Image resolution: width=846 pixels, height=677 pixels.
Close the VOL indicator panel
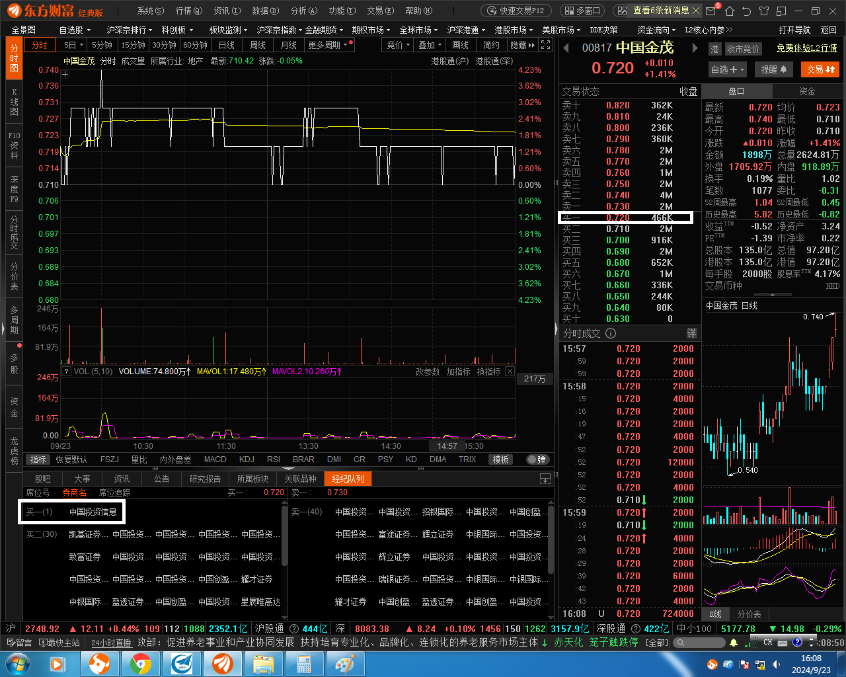tap(510, 372)
